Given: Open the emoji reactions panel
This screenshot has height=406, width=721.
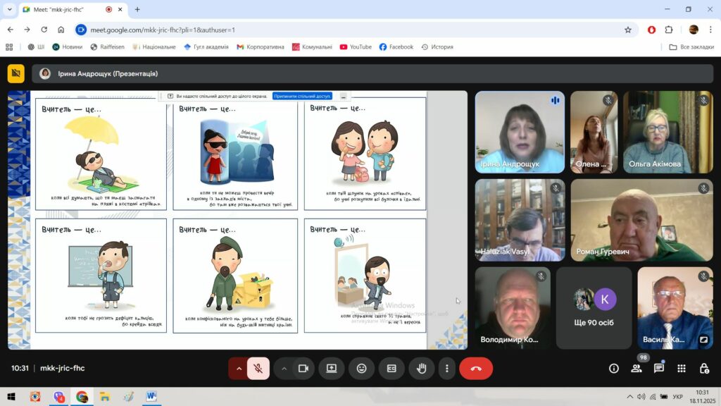Looking at the screenshot, I should tap(361, 368).
